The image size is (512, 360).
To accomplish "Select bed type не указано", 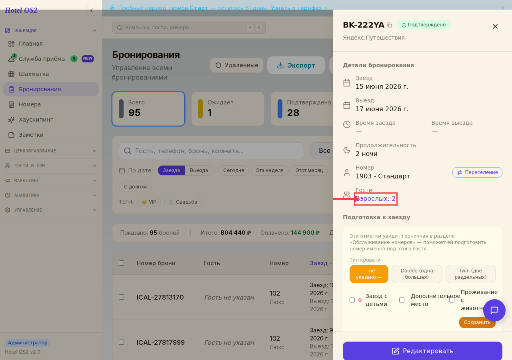I will 369,274.
